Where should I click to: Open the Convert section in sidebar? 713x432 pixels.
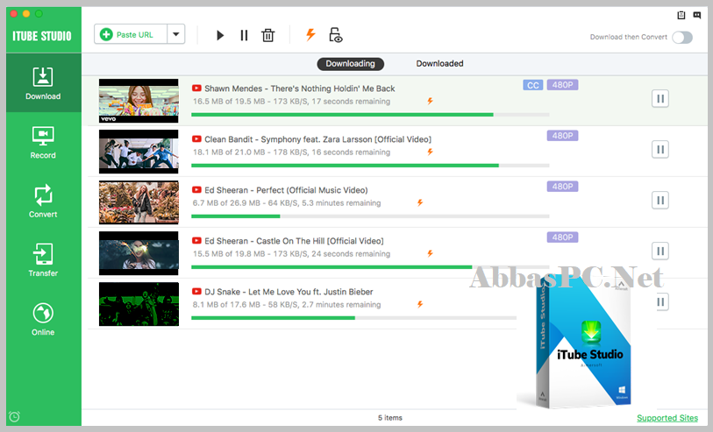43,202
